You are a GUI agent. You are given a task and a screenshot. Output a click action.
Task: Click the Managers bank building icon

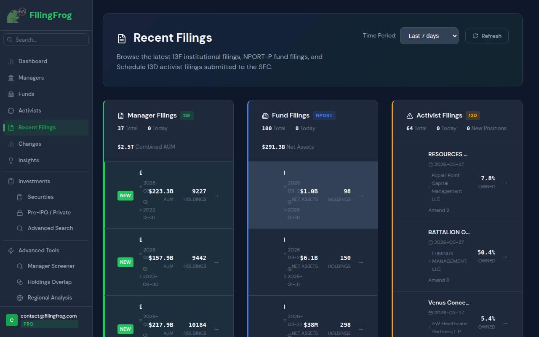pos(11,78)
